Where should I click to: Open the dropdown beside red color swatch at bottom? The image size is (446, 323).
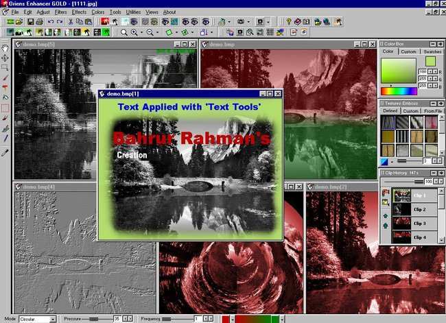pyautogui.click(x=232, y=320)
